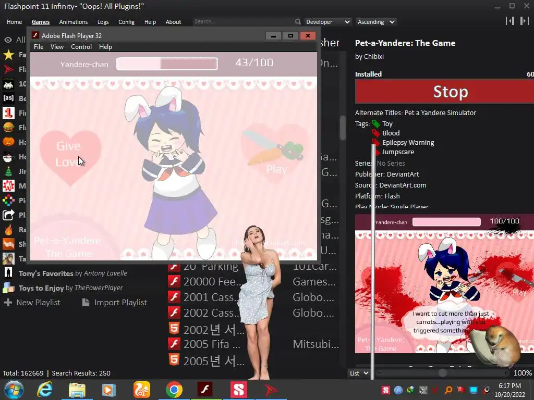Screen dimensions: 534x400
Task: Select the space invader playlist icon
Action: [8, 84]
